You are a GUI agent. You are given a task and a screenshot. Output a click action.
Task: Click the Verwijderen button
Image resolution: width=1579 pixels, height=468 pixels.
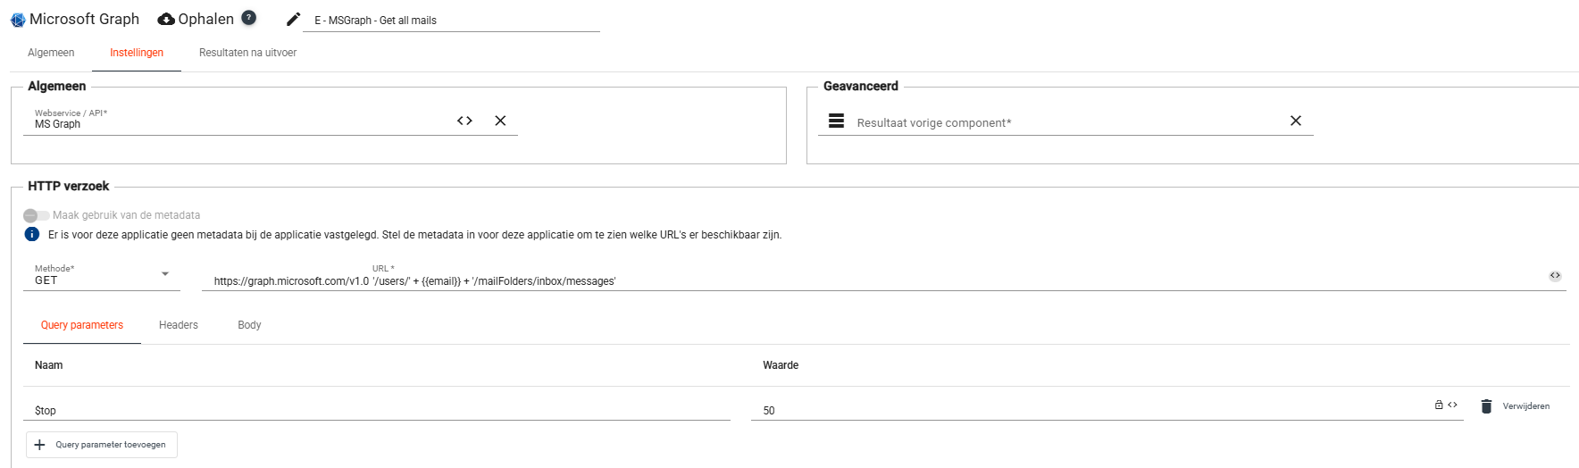point(1525,406)
